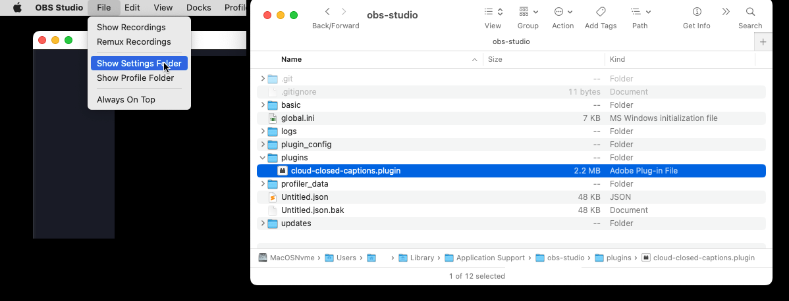Click the home folder icon in path bar

pos(371,258)
